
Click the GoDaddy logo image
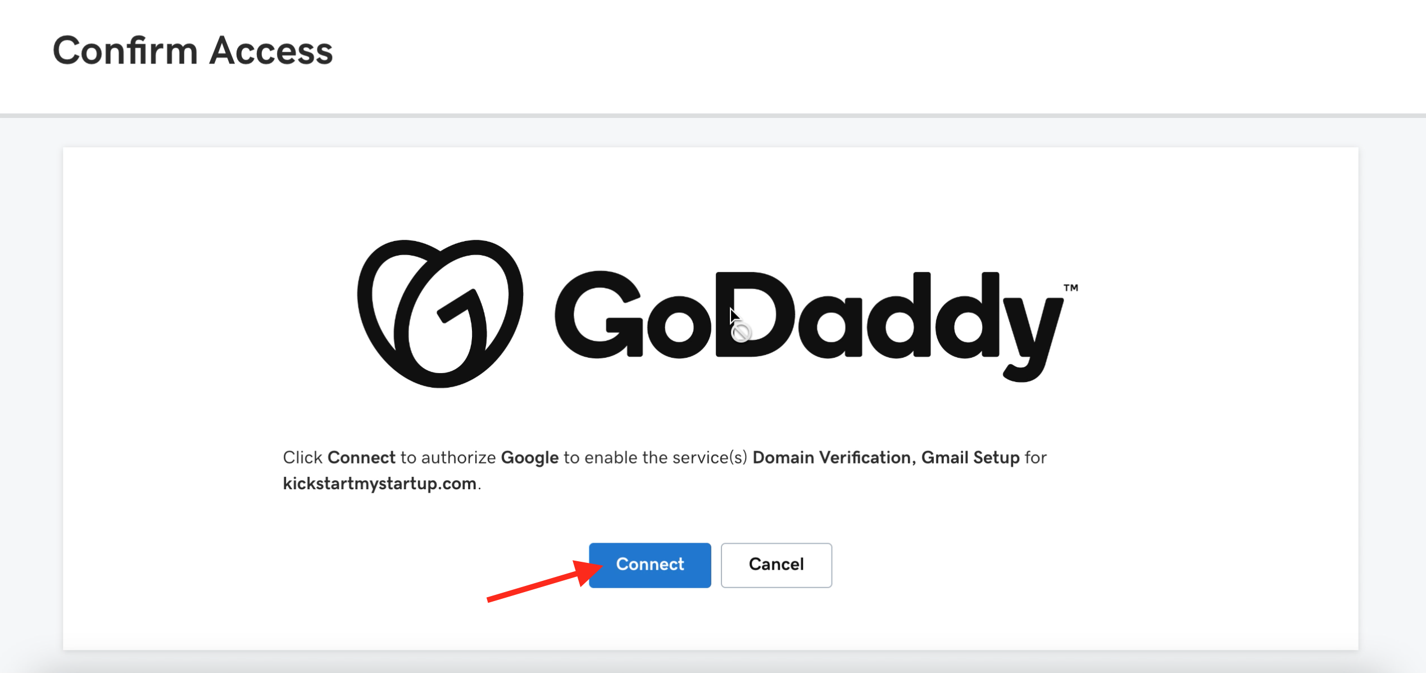[x=717, y=313]
